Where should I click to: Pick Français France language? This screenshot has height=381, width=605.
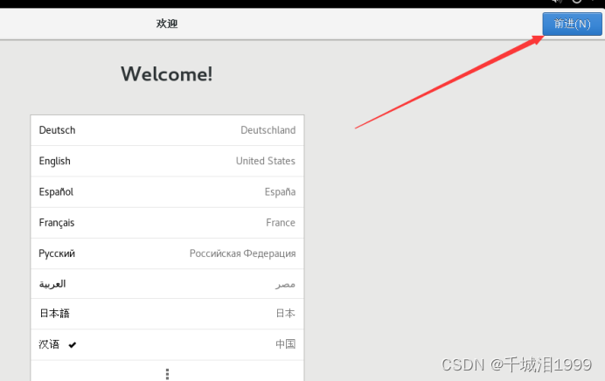pos(167,223)
